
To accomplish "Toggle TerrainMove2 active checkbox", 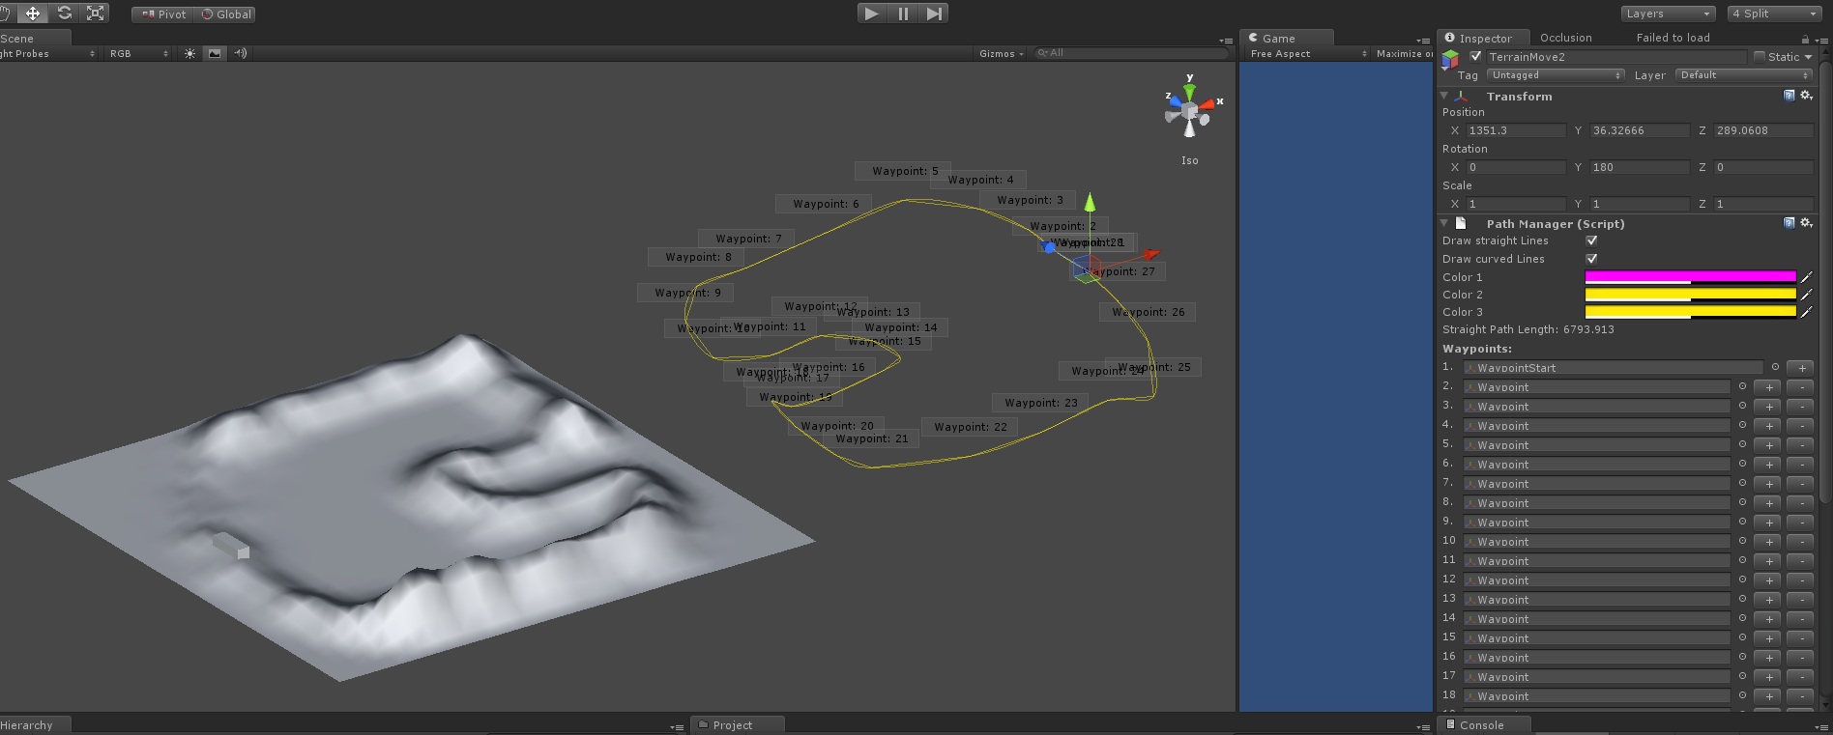I will tap(1475, 56).
